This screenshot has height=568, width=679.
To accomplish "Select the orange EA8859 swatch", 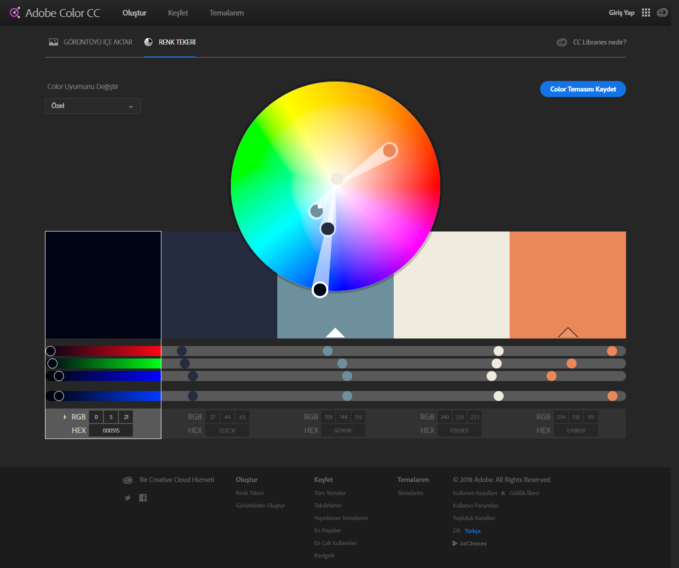I will pos(568,285).
